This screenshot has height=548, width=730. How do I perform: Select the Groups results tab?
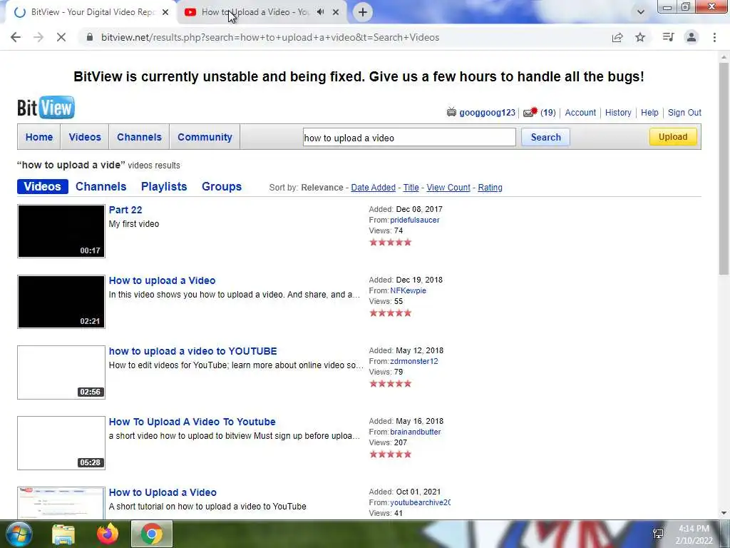coord(222,186)
